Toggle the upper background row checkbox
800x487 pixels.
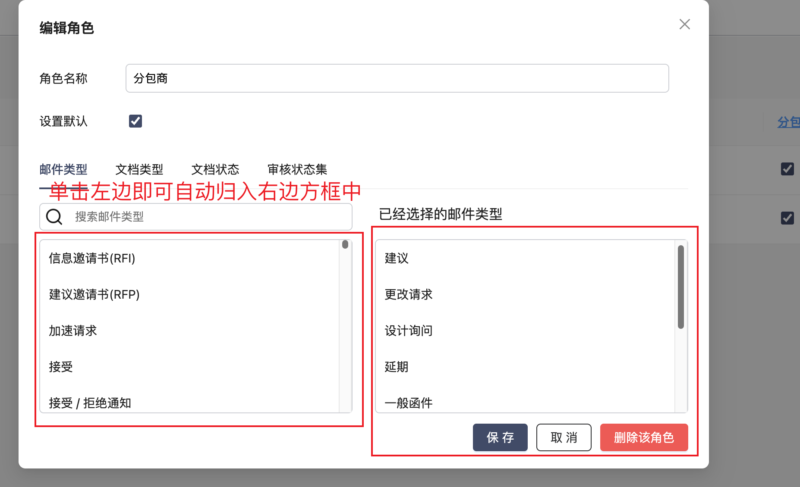[x=787, y=169]
